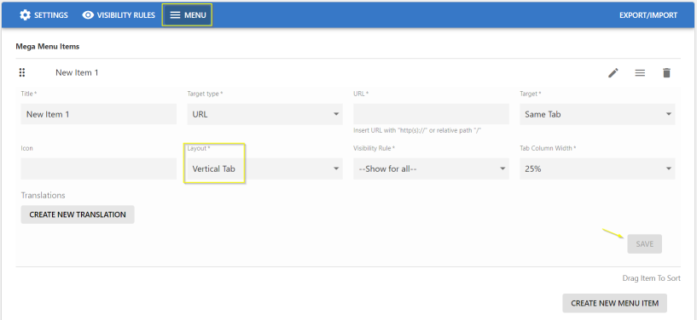697x320 pixels.
Task: Click the Visibility Rules eye icon
Action: (x=88, y=15)
